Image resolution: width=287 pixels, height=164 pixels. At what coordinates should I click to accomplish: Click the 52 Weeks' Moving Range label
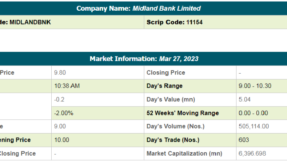[x=183, y=113]
